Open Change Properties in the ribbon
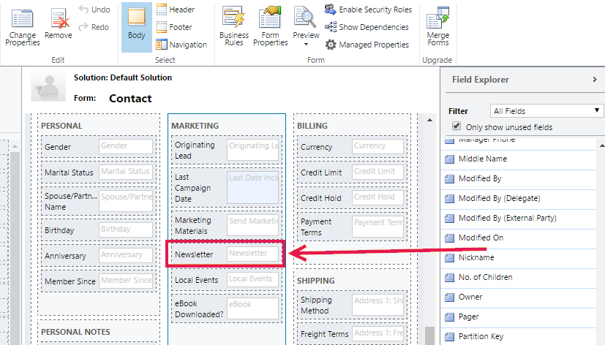The height and width of the screenshot is (345, 605). pos(23,26)
